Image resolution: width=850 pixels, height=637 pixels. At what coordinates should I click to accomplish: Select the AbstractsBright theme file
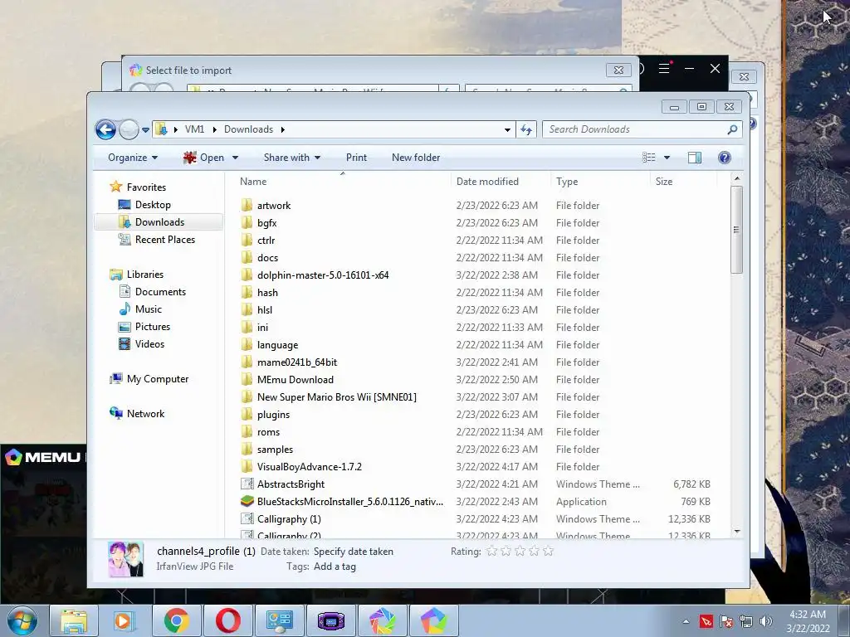(291, 484)
